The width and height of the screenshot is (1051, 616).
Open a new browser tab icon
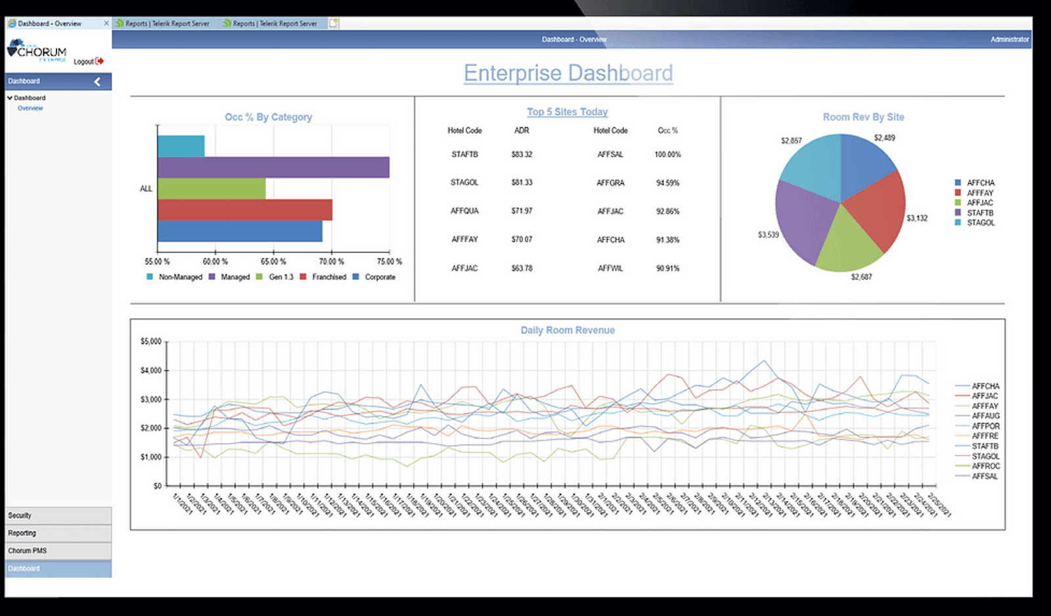334,23
